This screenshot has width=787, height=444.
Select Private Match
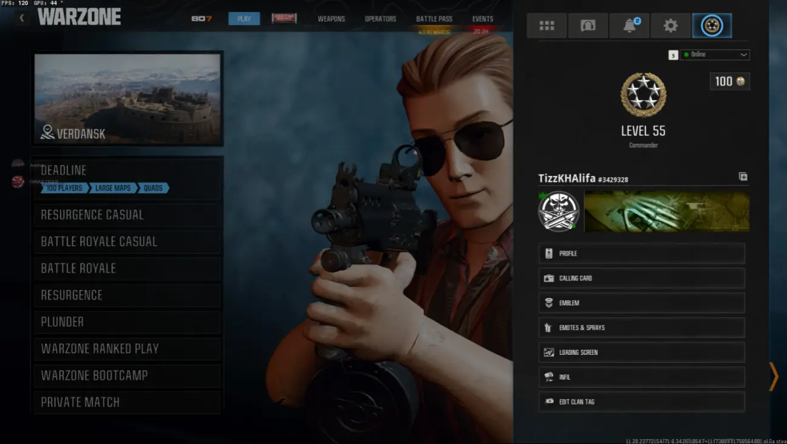[x=128, y=402]
